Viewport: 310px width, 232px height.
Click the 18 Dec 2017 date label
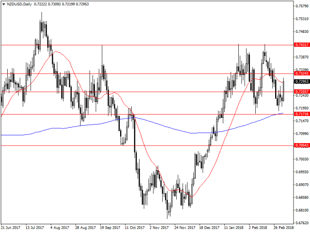[x=211, y=228]
